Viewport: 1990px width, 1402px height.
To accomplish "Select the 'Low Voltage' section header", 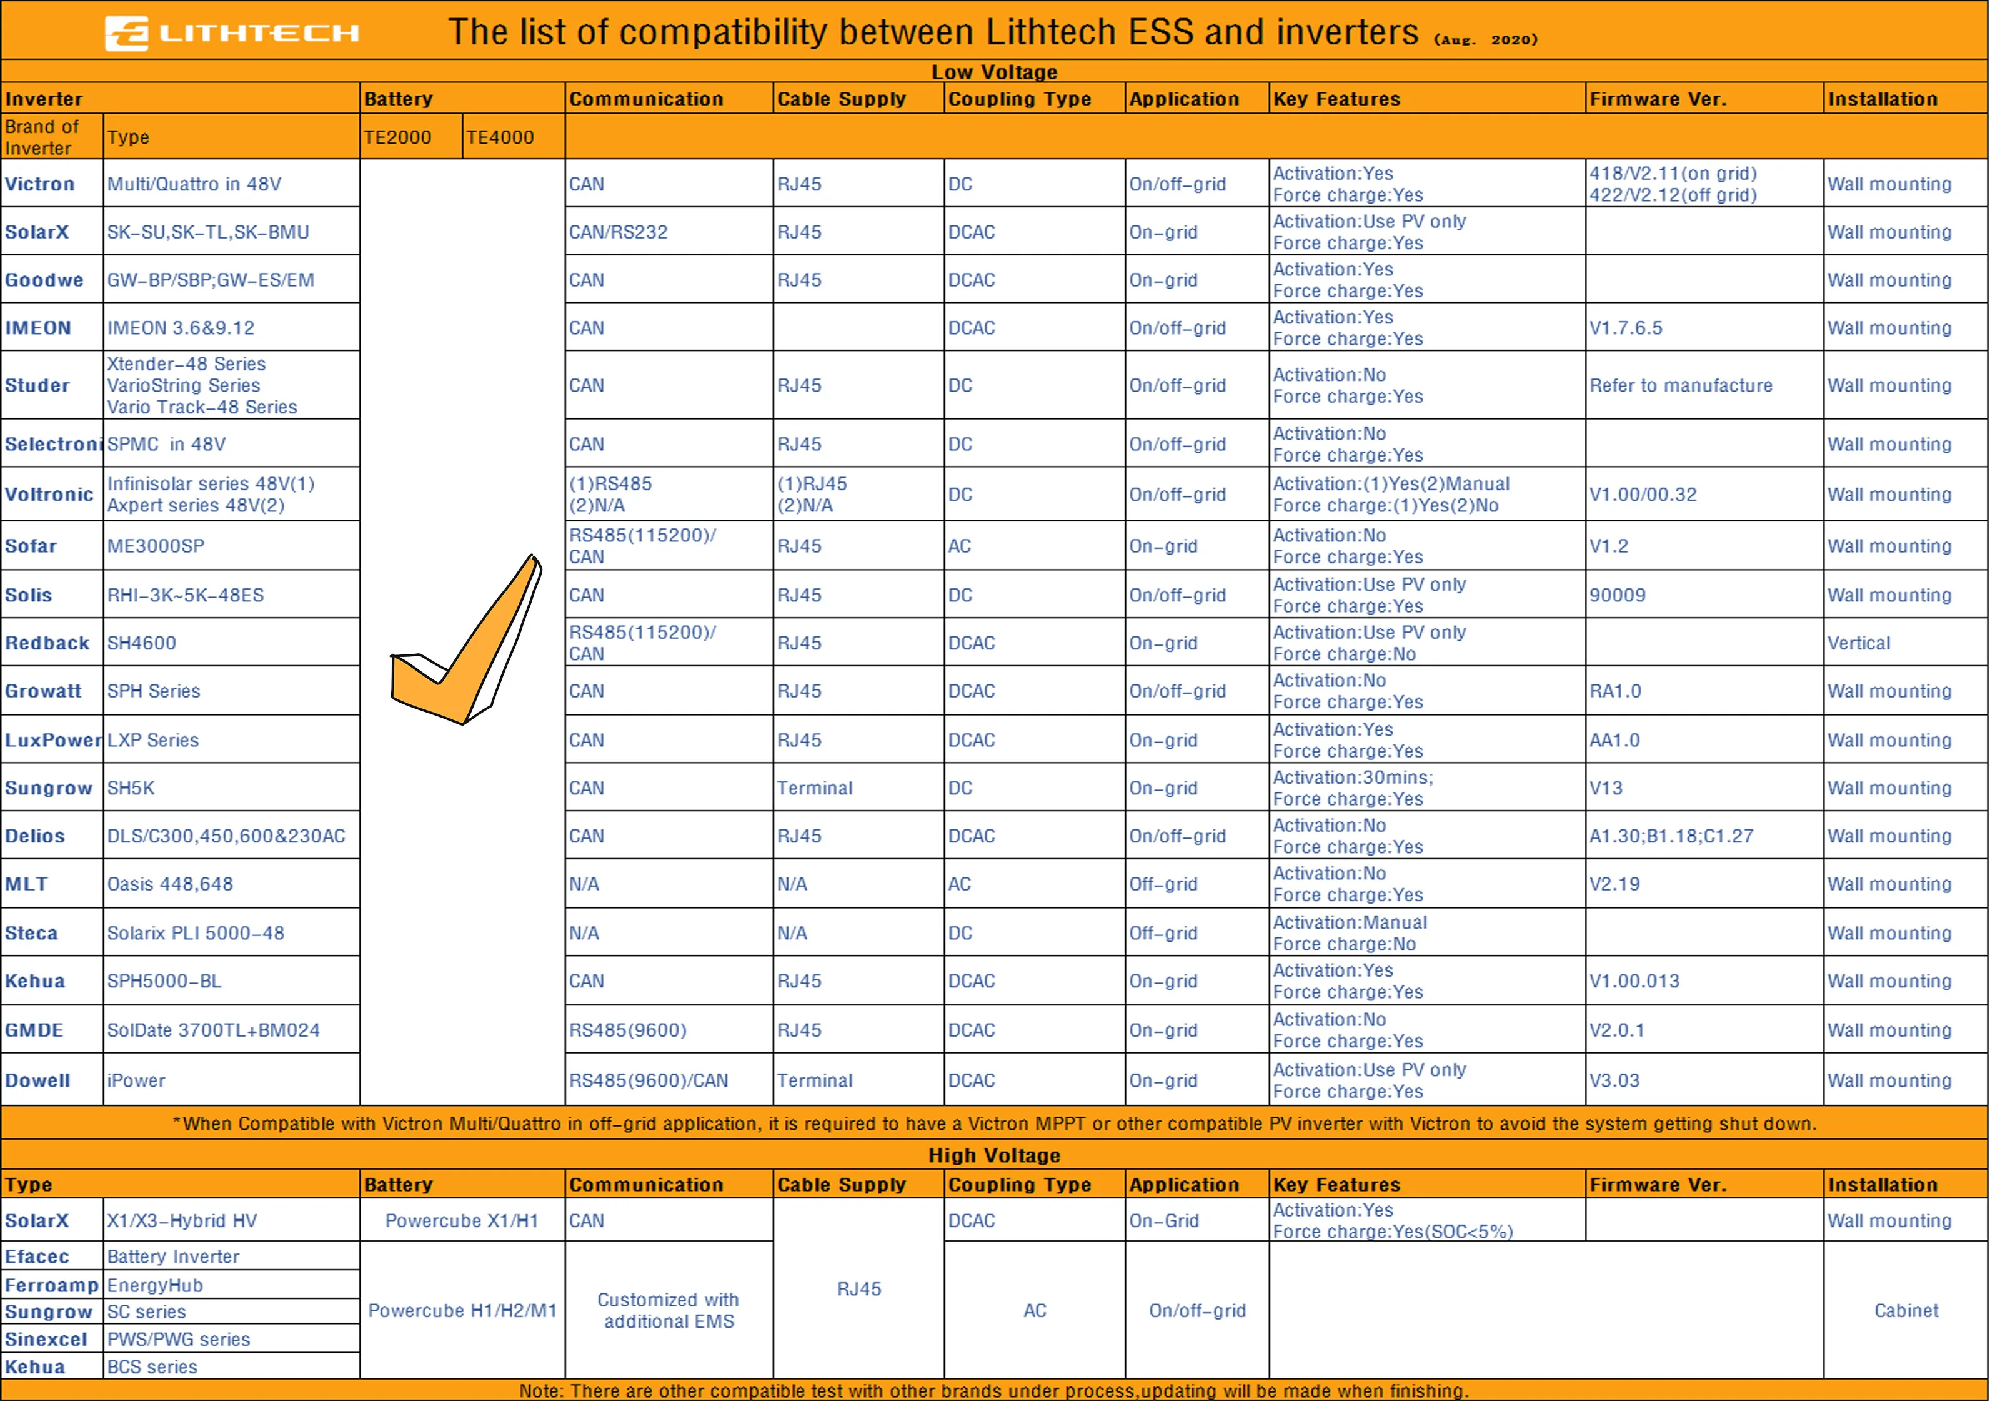I will click(994, 72).
